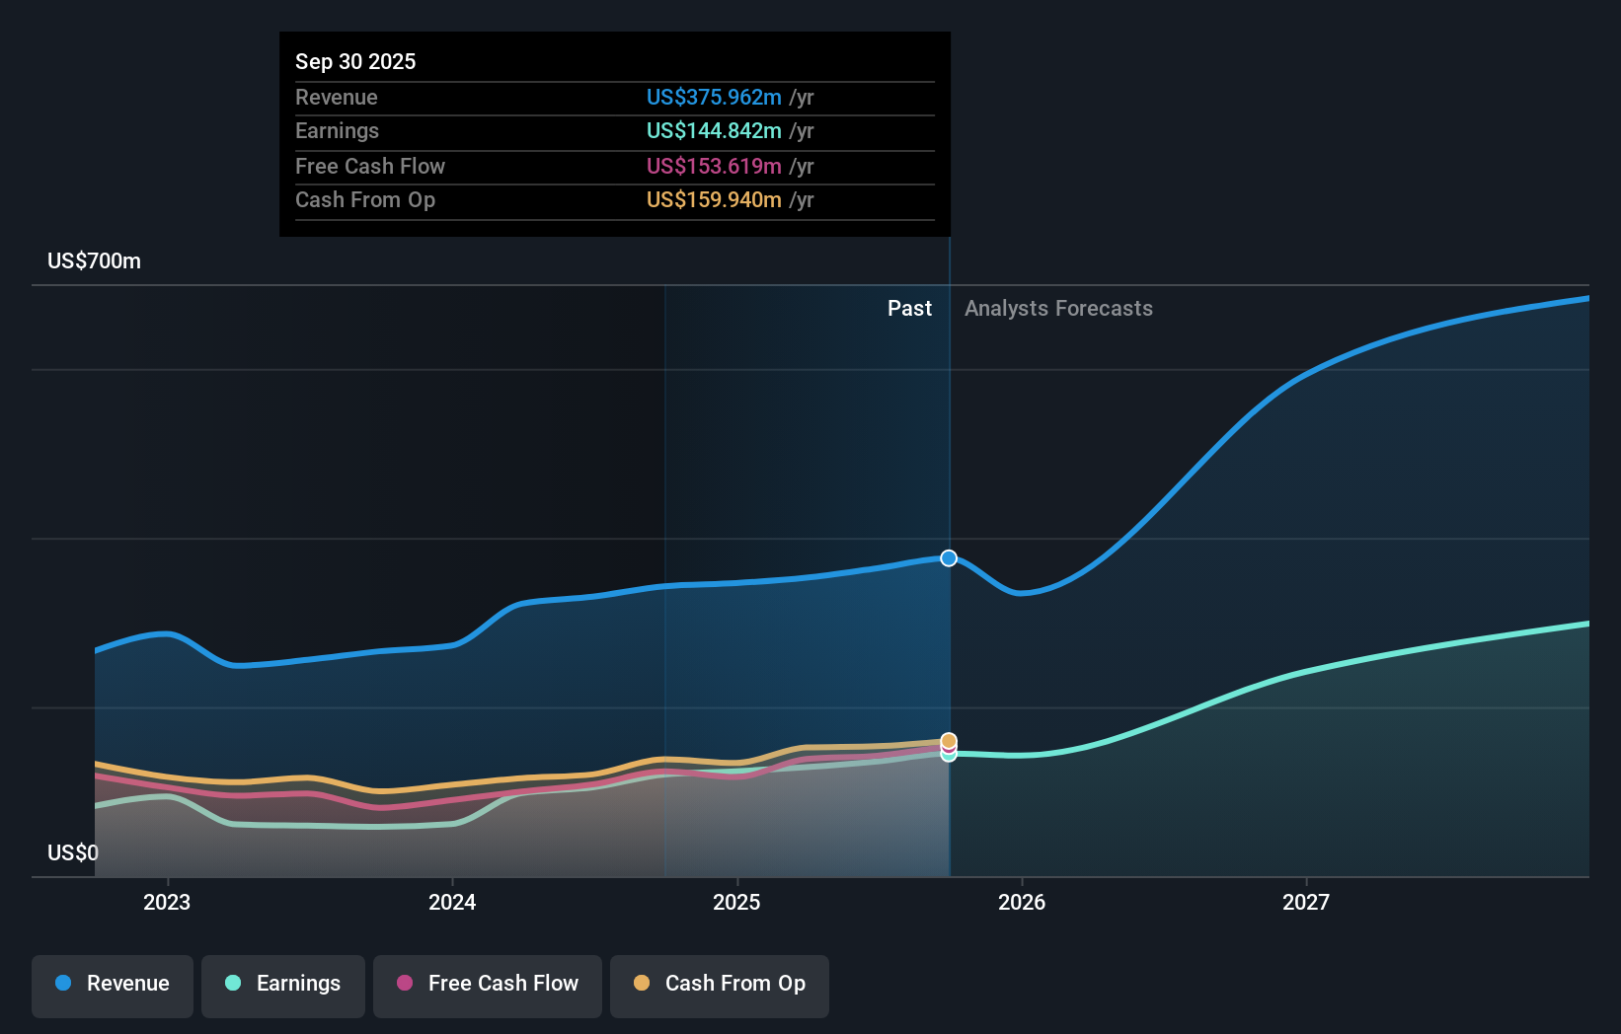Toggle the Free Cash Flow series display

487,984
